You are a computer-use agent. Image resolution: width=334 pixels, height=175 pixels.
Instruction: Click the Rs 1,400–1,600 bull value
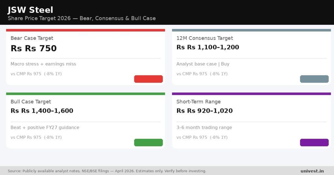42,111
